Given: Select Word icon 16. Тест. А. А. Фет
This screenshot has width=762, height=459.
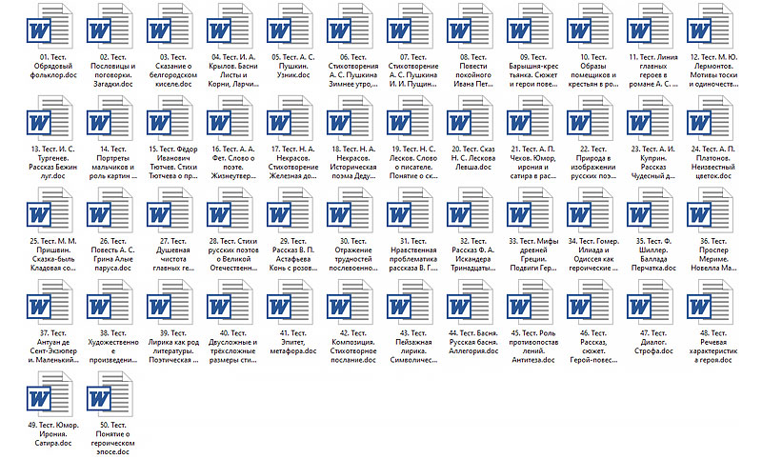Looking at the screenshot, I should point(230,118).
